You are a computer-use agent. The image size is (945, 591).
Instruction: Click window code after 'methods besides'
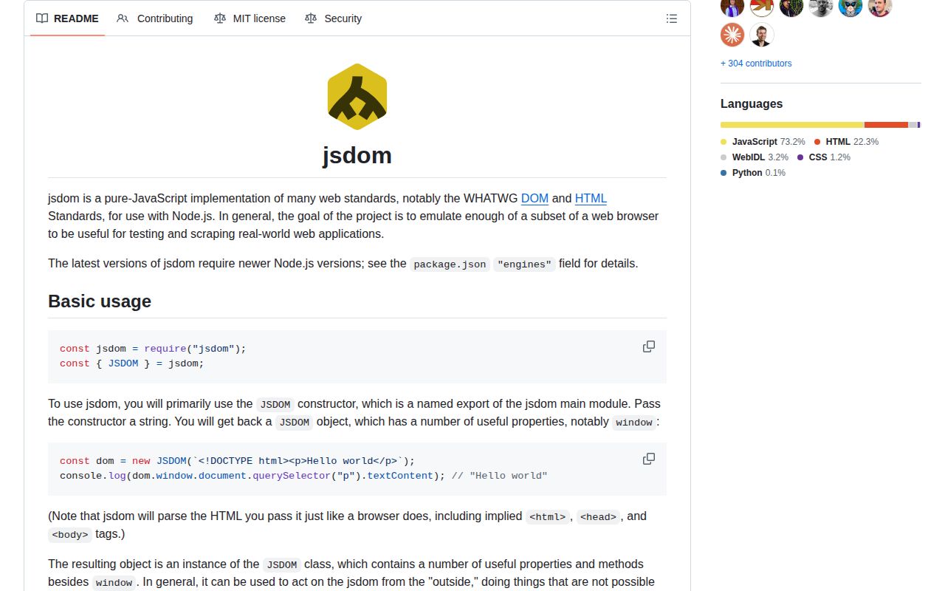(x=114, y=583)
